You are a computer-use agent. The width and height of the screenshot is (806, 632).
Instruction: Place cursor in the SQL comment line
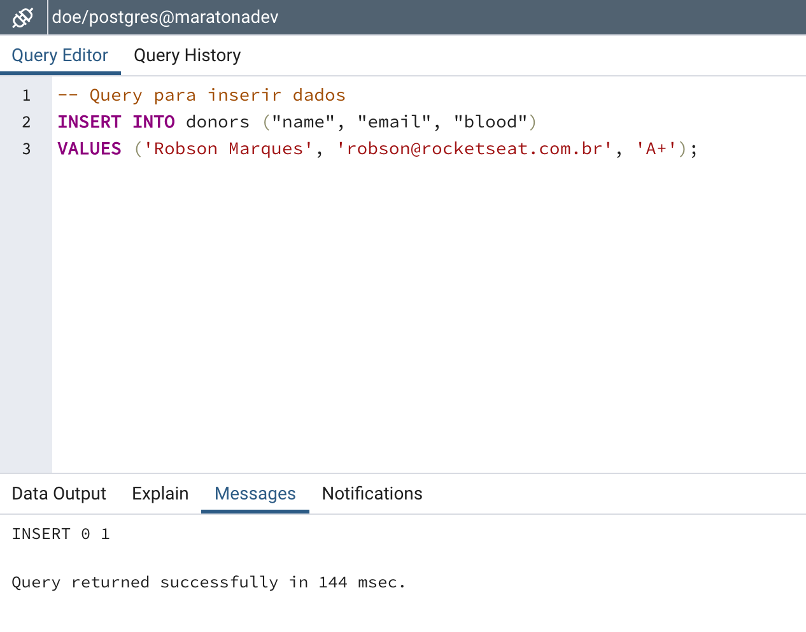(x=201, y=96)
